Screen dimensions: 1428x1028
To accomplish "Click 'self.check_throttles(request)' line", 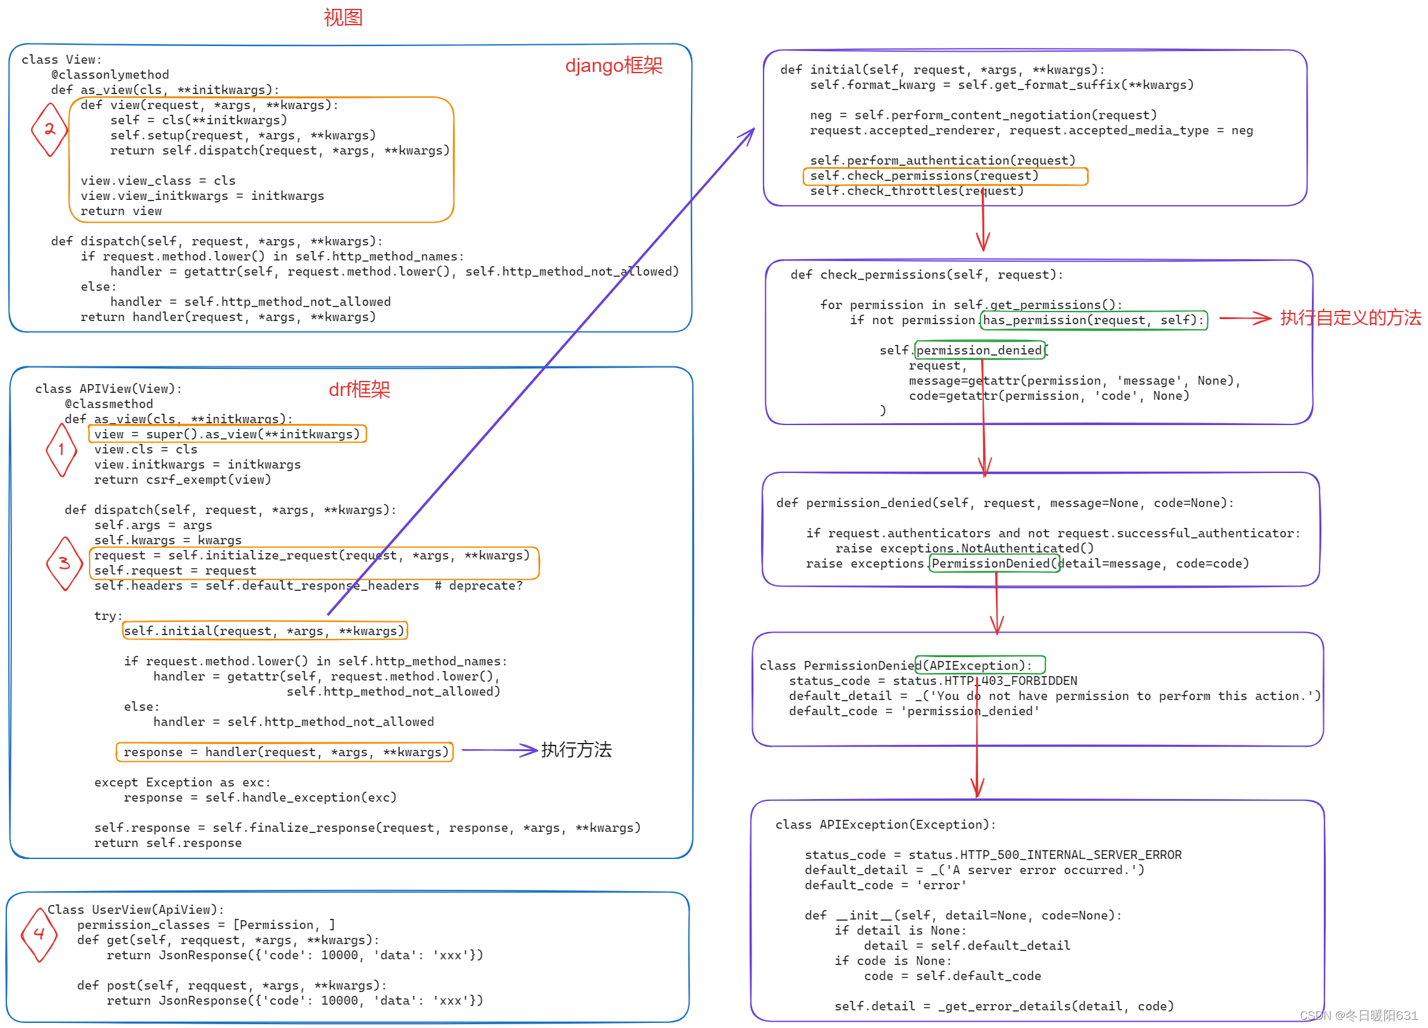I will click(x=917, y=191).
